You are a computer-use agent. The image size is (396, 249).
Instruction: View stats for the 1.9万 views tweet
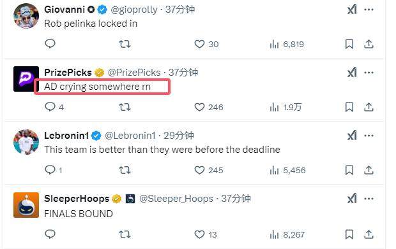click(286, 108)
